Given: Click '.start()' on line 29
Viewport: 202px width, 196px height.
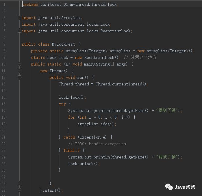Looking at the screenshot, I should tap(51, 190).
